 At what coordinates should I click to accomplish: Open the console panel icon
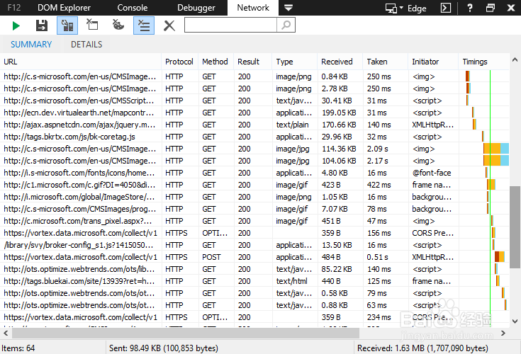click(x=446, y=8)
